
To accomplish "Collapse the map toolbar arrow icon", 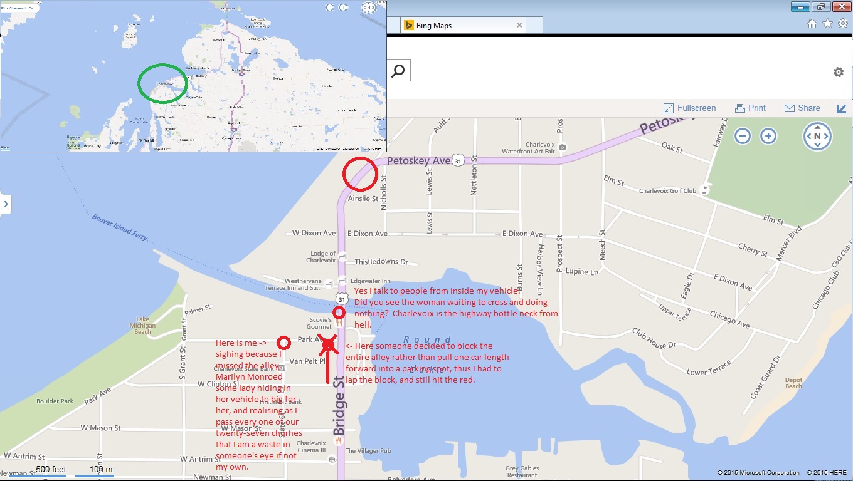I will (x=842, y=108).
